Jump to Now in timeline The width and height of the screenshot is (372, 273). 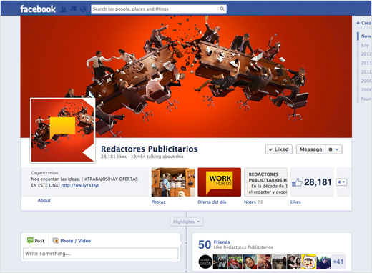(x=366, y=36)
